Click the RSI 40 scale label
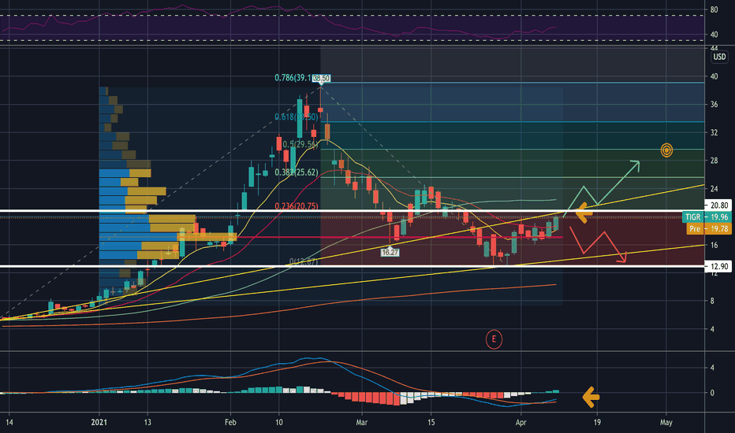 (714, 35)
